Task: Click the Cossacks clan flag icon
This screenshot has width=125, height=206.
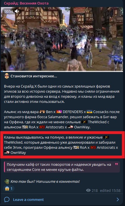Action: click(89, 112)
